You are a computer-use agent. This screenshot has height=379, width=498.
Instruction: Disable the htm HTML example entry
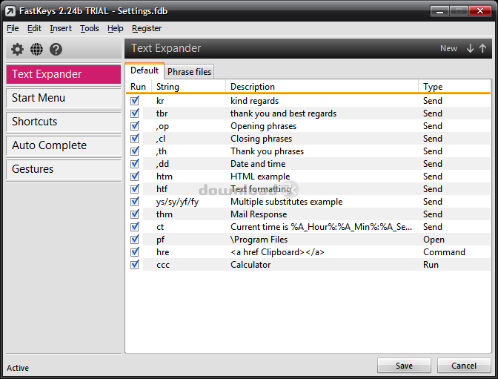pos(135,177)
